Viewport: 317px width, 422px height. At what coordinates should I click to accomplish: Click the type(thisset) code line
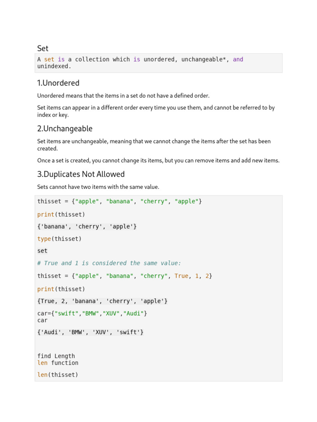59,239
